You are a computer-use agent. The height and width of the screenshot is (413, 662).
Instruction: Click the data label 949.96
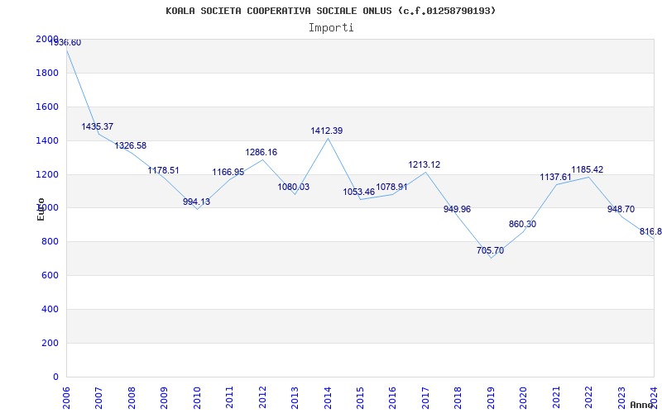(457, 210)
